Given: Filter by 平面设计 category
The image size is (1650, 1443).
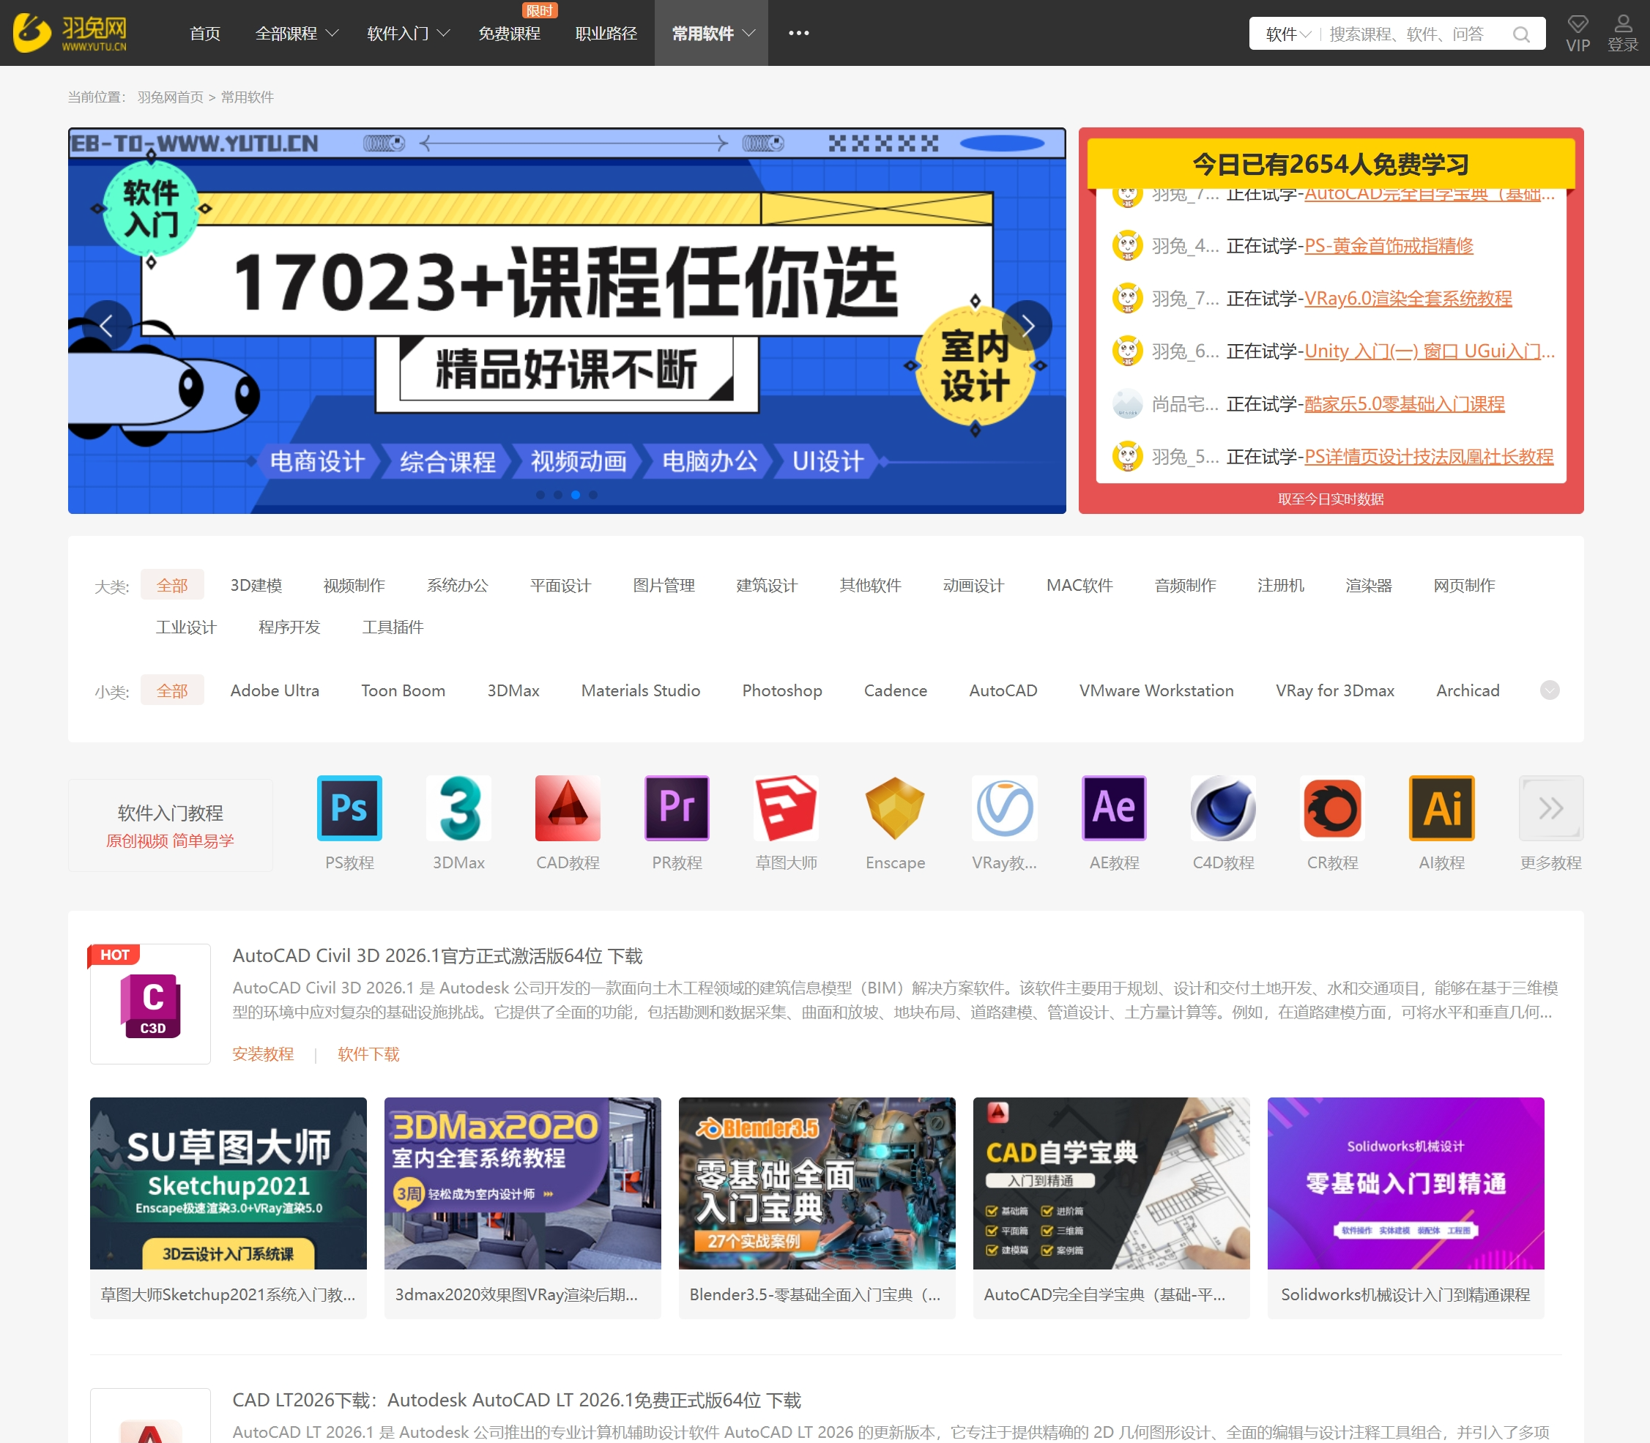Looking at the screenshot, I should click(x=560, y=586).
